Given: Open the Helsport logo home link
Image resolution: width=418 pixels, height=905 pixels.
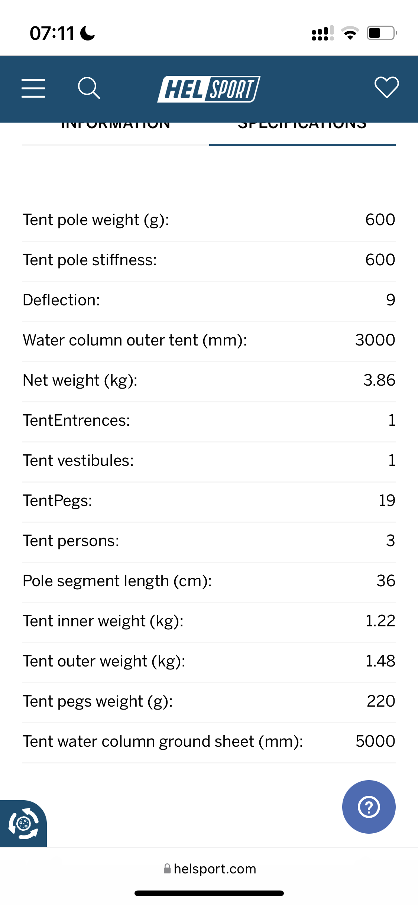Looking at the screenshot, I should point(209,89).
